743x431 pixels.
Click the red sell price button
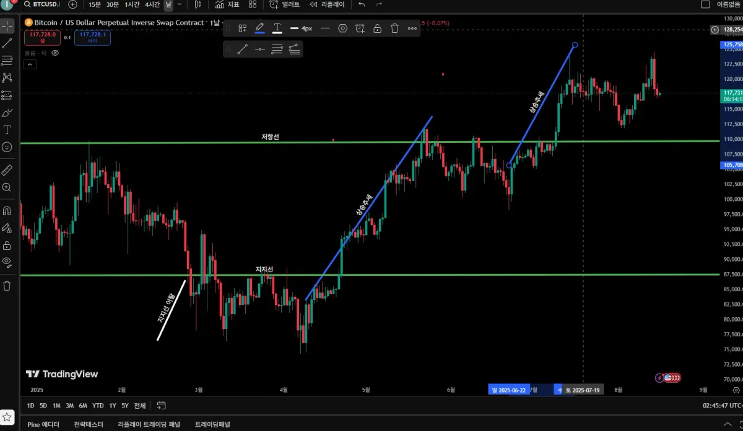pos(43,37)
